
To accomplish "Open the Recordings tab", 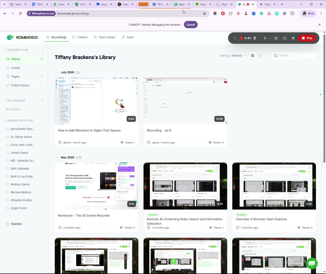I will coord(56,37).
